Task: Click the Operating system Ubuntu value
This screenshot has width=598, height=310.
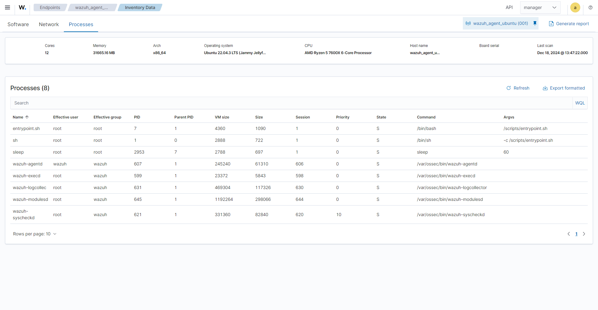Action: 235,53
